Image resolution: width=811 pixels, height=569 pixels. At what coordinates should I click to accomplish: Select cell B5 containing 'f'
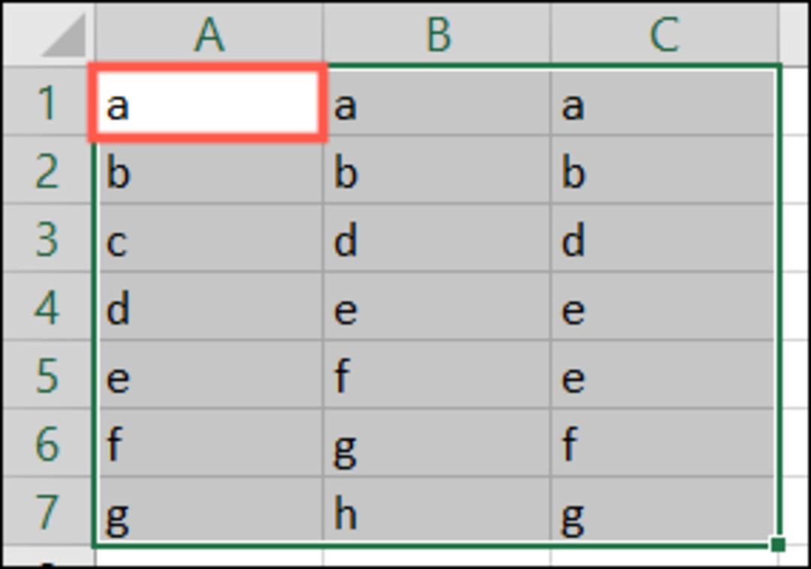click(x=436, y=375)
